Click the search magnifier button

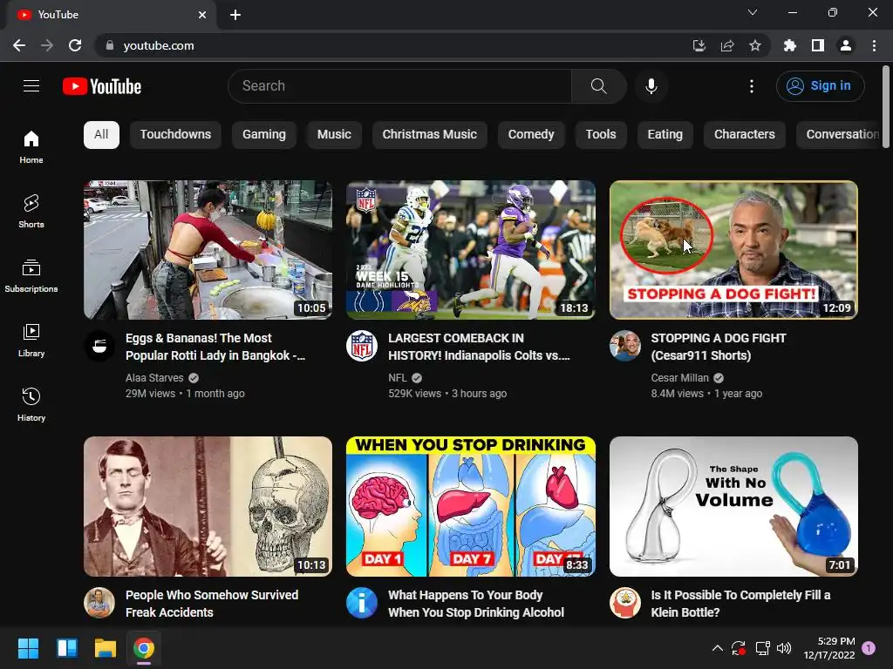598,86
